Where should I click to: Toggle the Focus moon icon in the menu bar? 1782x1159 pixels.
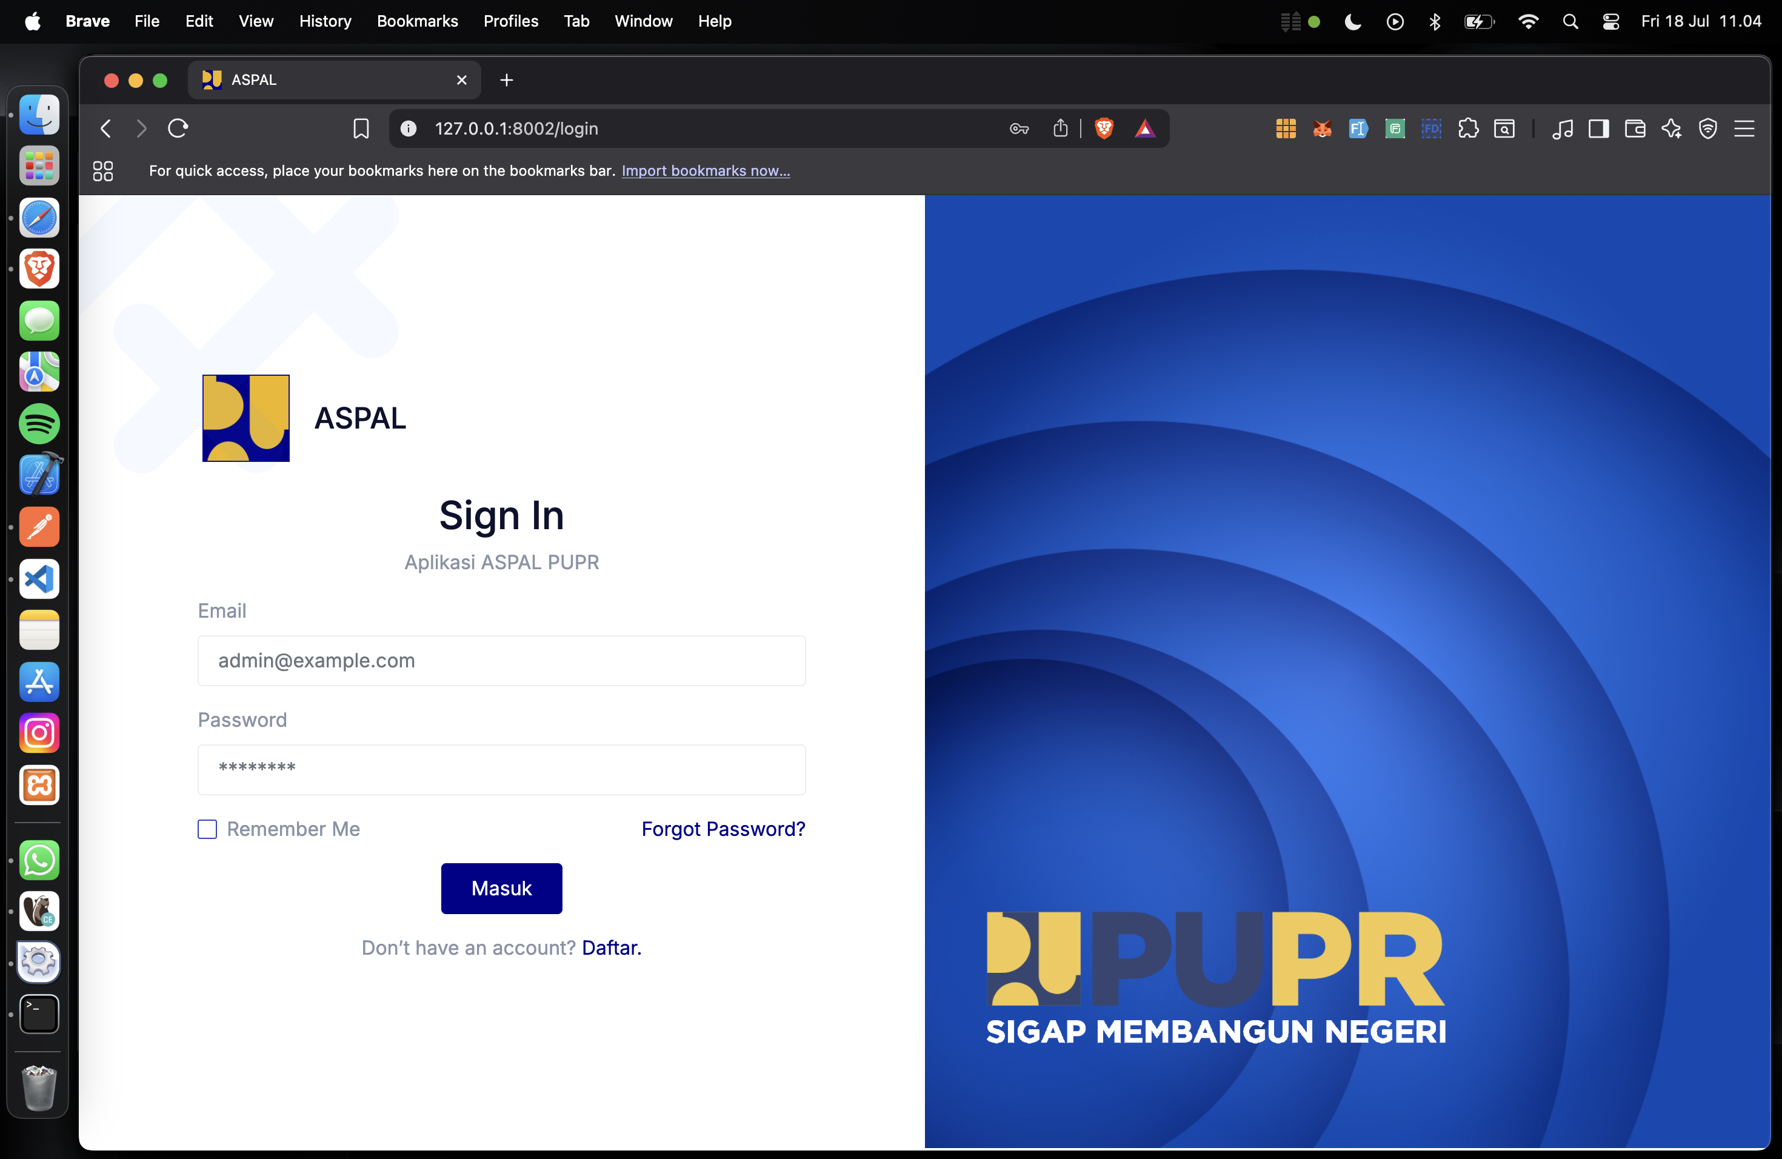click(1352, 22)
